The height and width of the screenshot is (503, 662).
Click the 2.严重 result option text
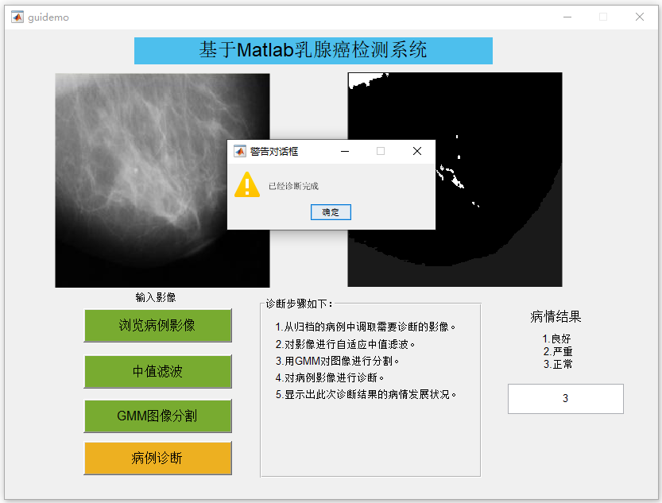click(x=558, y=351)
